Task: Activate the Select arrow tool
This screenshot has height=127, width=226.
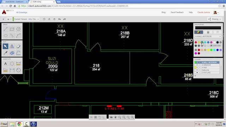Action: [x=6, y=46]
